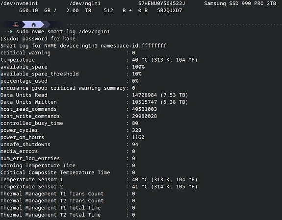This screenshot has width=282, height=220.
Task: Click the 'Samsung SSD 990 PRO 2TB' model text
Action: pos(240,3)
